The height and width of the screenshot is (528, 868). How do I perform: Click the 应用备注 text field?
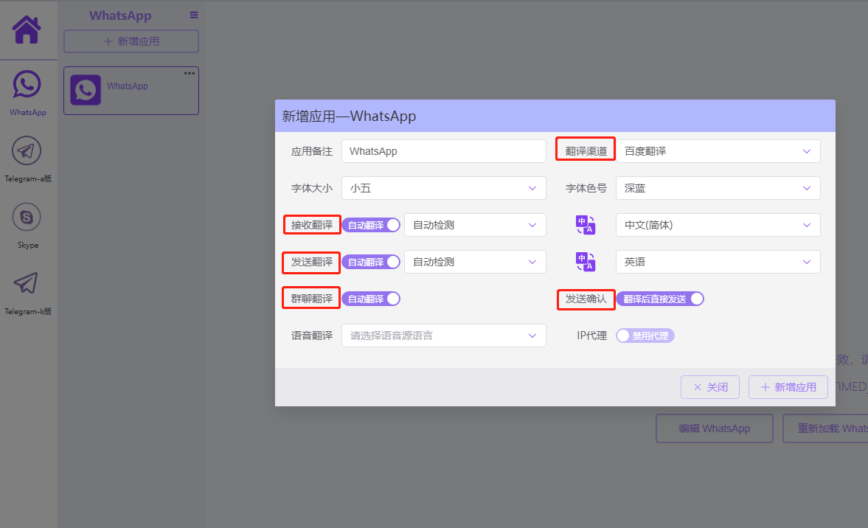(443, 151)
